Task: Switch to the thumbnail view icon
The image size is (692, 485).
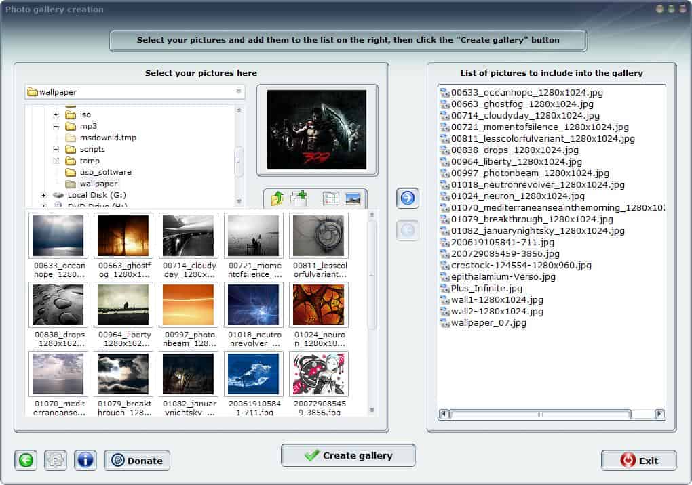Action: coord(352,198)
